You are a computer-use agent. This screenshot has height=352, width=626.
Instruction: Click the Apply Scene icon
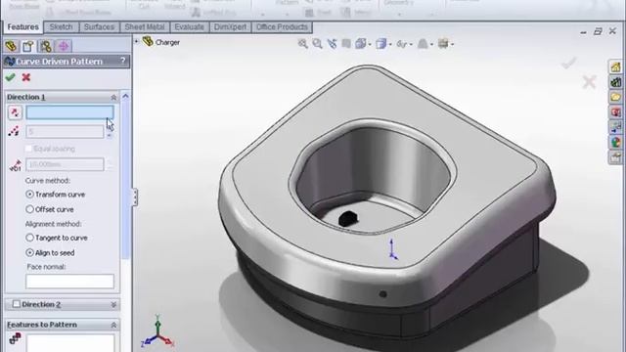(423, 43)
